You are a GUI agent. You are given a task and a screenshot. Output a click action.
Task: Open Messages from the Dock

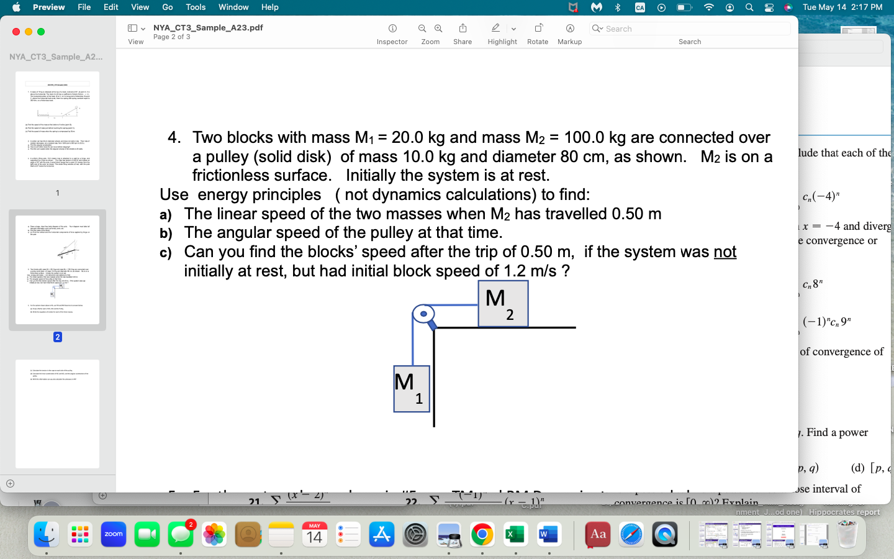[x=181, y=533]
